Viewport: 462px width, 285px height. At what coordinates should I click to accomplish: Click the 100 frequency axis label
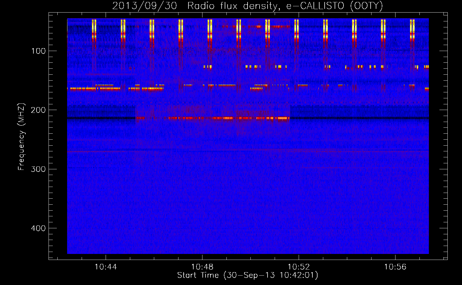[x=39, y=51]
